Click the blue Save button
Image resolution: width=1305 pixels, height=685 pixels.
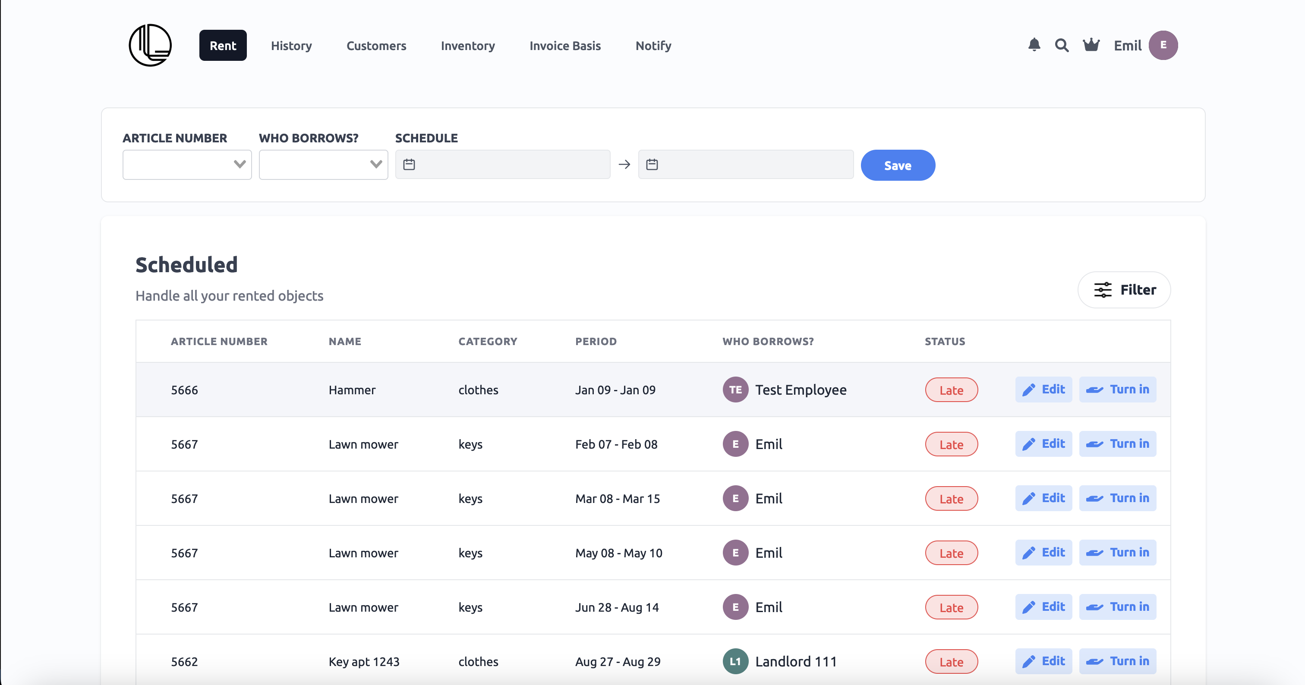(x=898, y=165)
